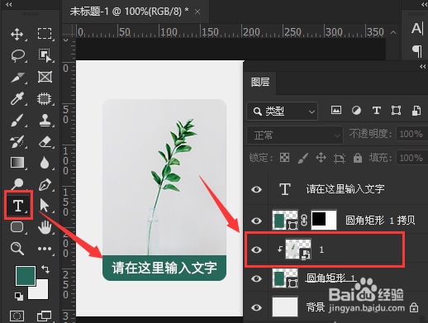Select the Blur droplet tool

(45, 163)
